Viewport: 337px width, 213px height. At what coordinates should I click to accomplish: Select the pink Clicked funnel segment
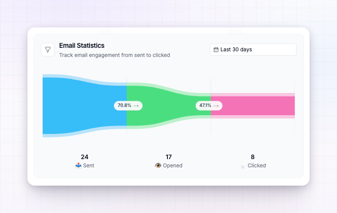253,106
